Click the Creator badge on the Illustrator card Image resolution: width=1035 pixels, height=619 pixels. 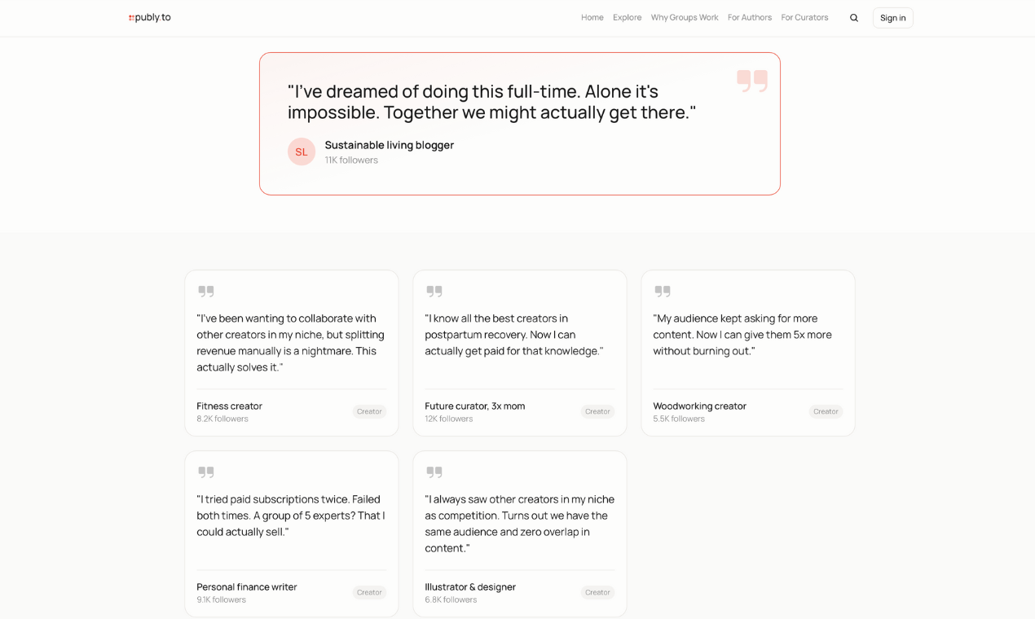coord(597,592)
